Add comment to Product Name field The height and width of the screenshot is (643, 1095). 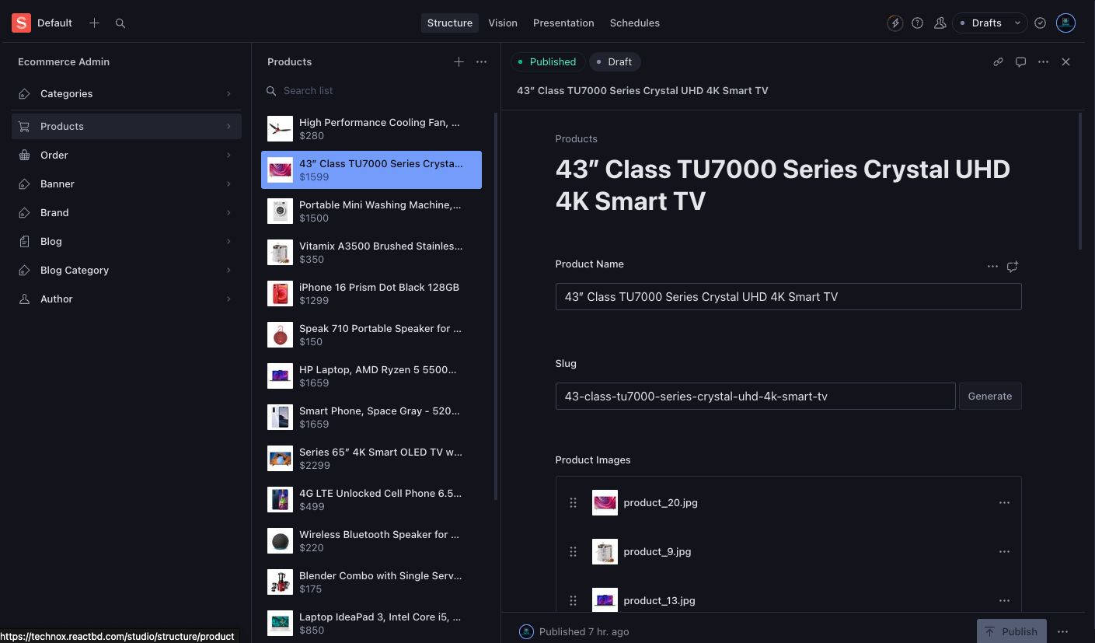point(1013,266)
